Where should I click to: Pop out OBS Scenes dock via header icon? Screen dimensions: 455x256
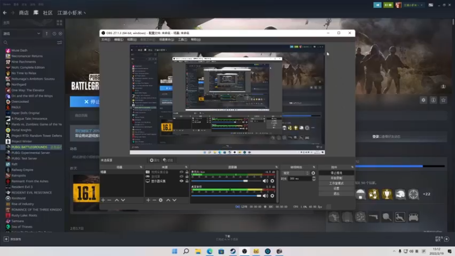pyautogui.click(x=141, y=167)
